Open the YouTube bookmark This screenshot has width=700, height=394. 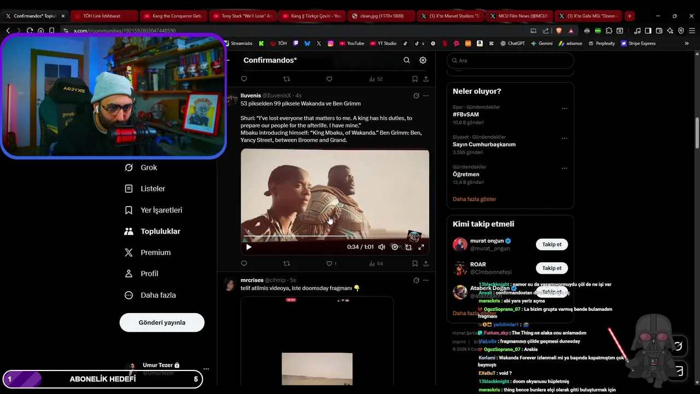click(x=352, y=43)
